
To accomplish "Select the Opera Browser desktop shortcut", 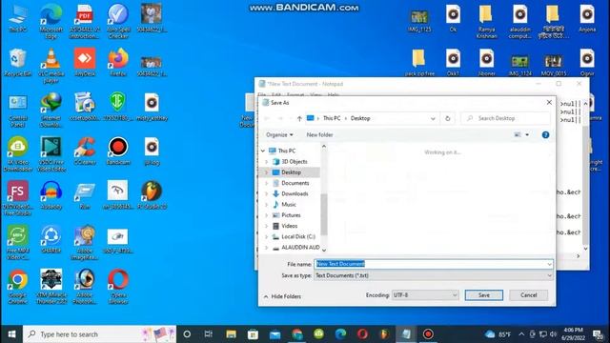I will [x=118, y=288].
